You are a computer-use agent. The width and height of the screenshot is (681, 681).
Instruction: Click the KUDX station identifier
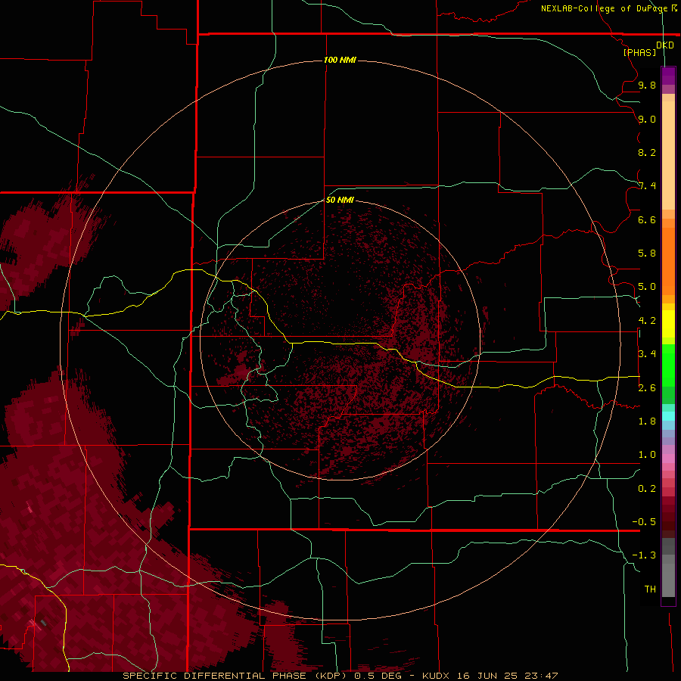(437, 676)
